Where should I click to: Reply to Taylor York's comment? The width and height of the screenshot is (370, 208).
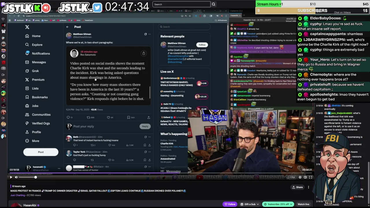(x=74, y=160)
